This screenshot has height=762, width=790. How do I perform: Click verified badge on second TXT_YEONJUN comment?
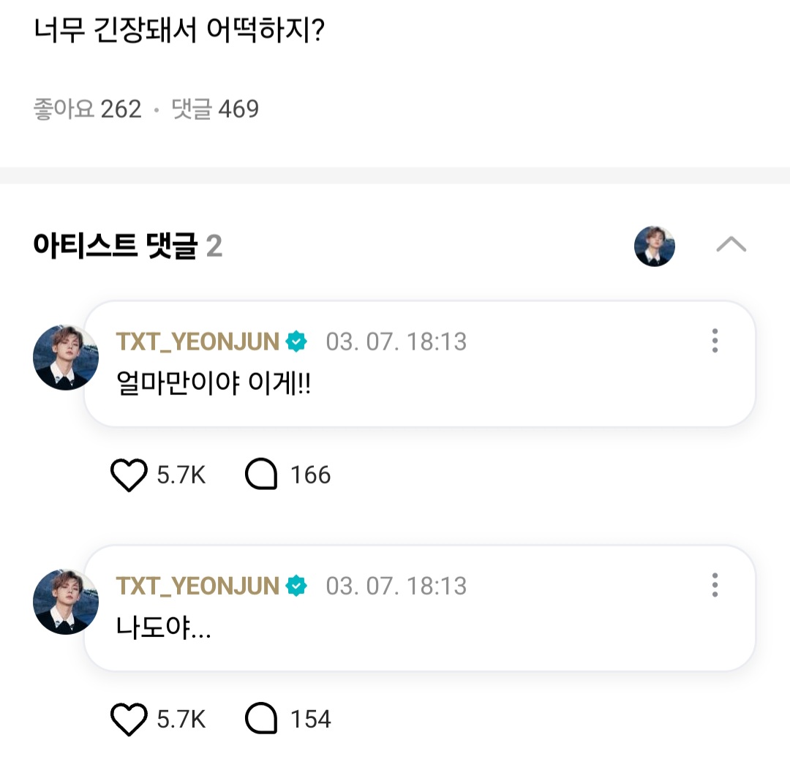[296, 586]
